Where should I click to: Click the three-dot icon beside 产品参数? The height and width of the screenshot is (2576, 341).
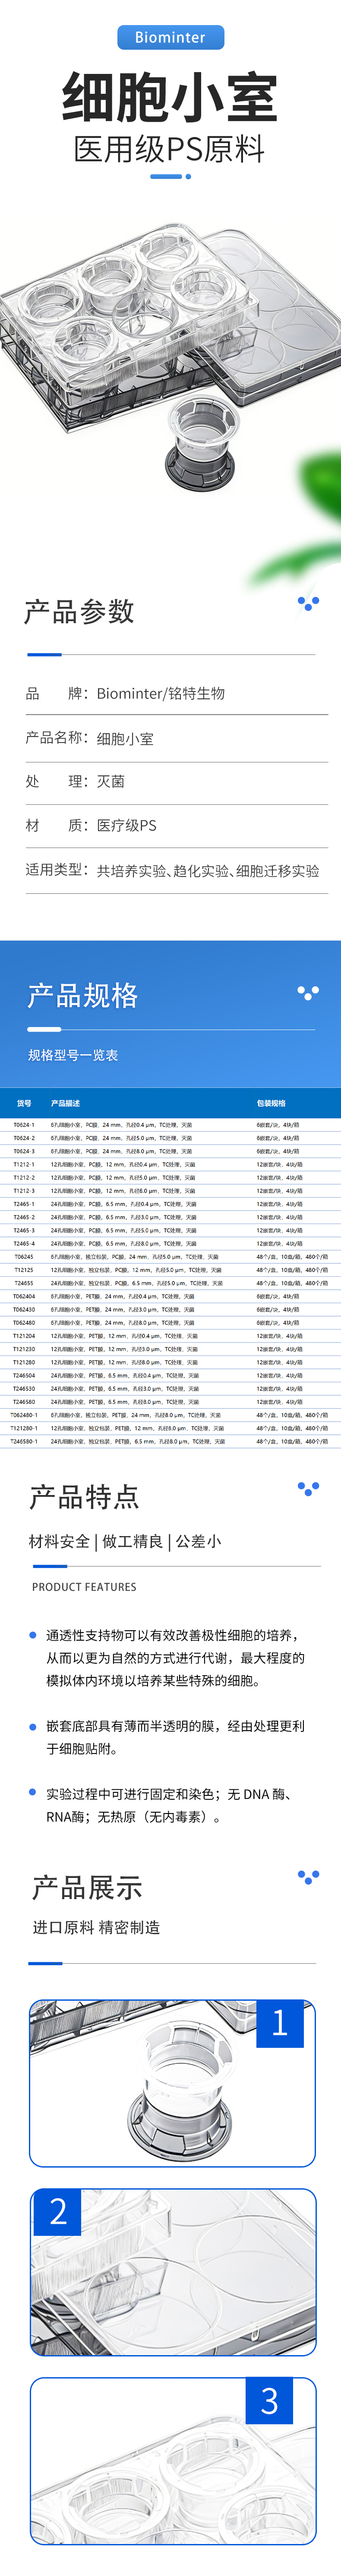pyautogui.click(x=308, y=603)
